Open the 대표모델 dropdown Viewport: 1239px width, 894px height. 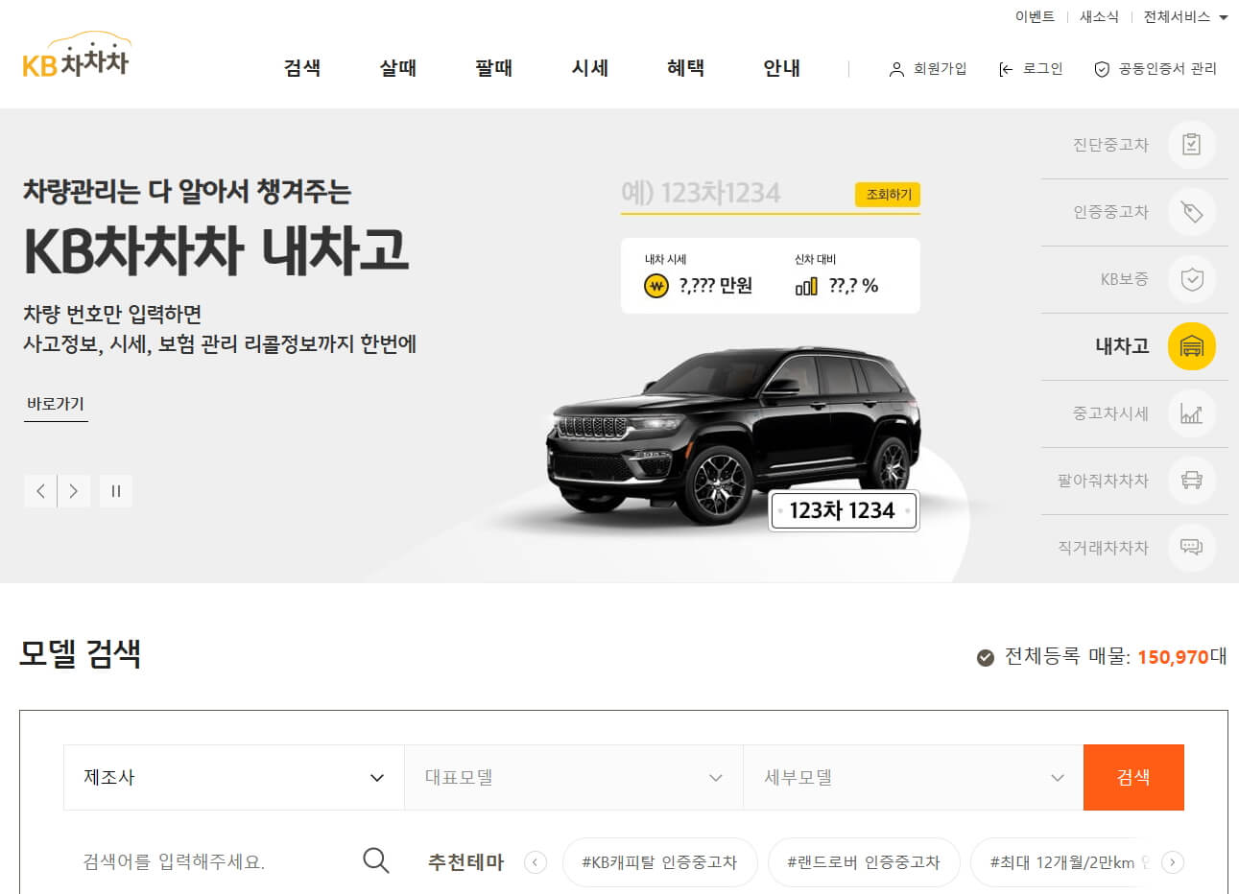click(x=574, y=778)
